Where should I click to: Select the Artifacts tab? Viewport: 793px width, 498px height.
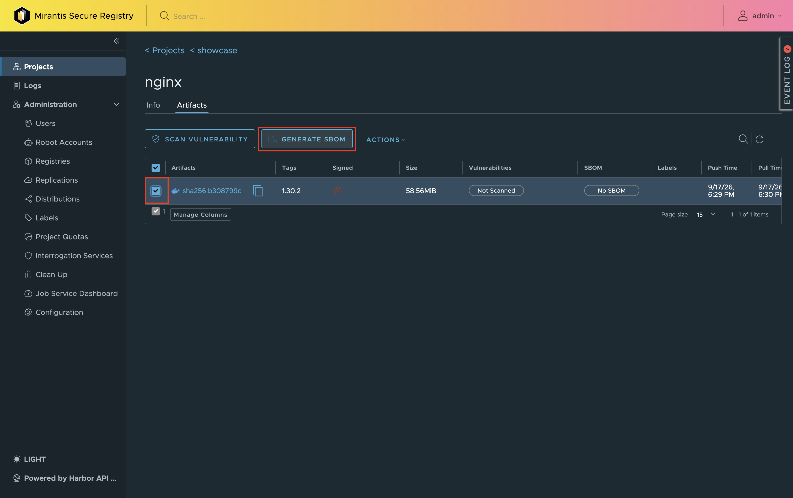[x=192, y=105]
